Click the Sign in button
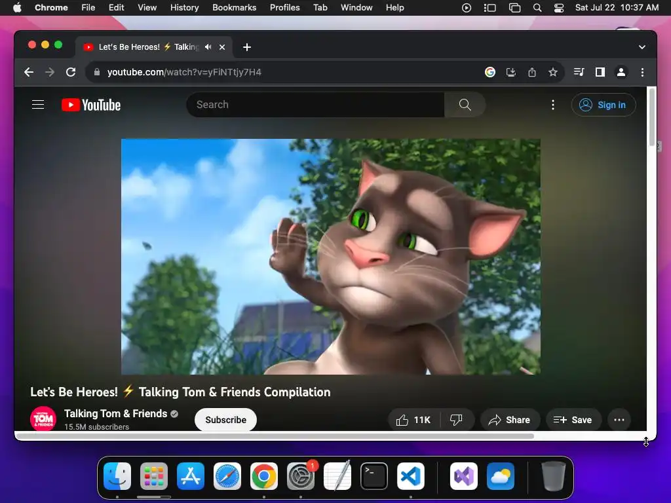The height and width of the screenshot is (503, 671). [604, 105]
